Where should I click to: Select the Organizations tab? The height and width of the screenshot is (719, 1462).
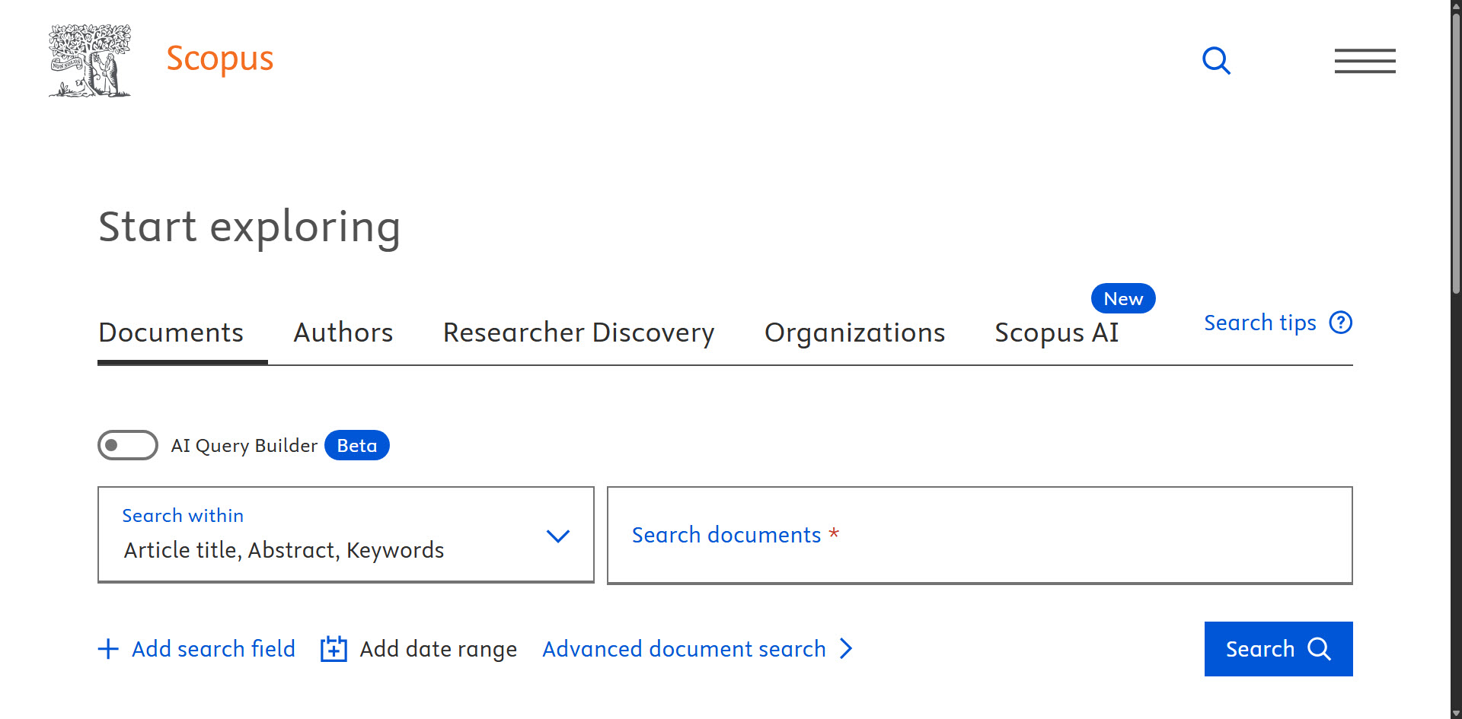click(854, 332)
